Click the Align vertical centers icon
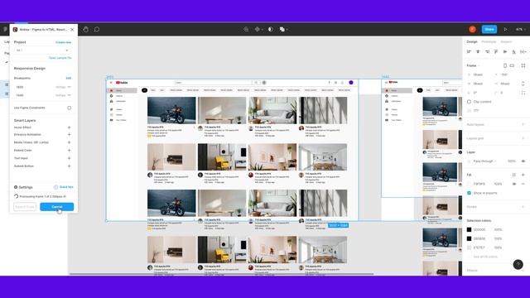The image size is (530, 298). pyautogui.click(x=505, y=51)
